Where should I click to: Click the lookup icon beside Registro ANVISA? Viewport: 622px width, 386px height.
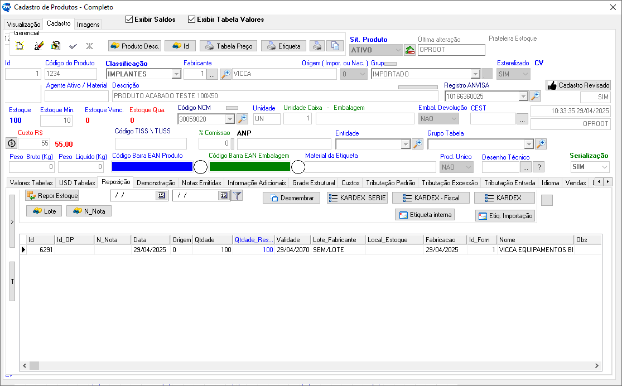535,96
